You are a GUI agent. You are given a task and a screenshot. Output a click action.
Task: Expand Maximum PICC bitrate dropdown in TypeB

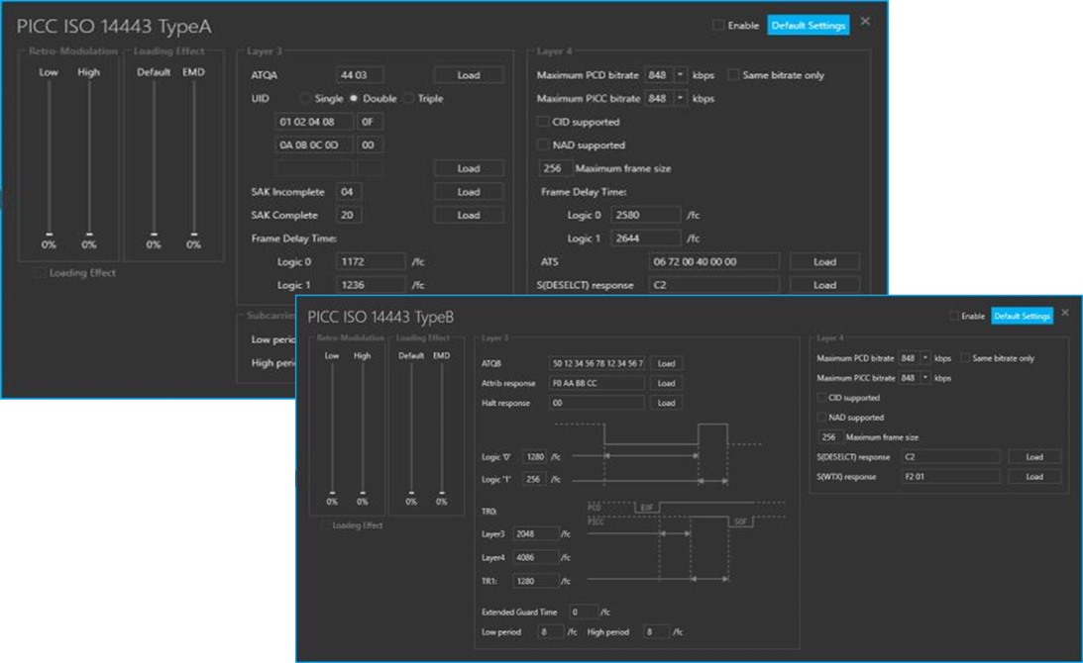(x=925, y=378)
